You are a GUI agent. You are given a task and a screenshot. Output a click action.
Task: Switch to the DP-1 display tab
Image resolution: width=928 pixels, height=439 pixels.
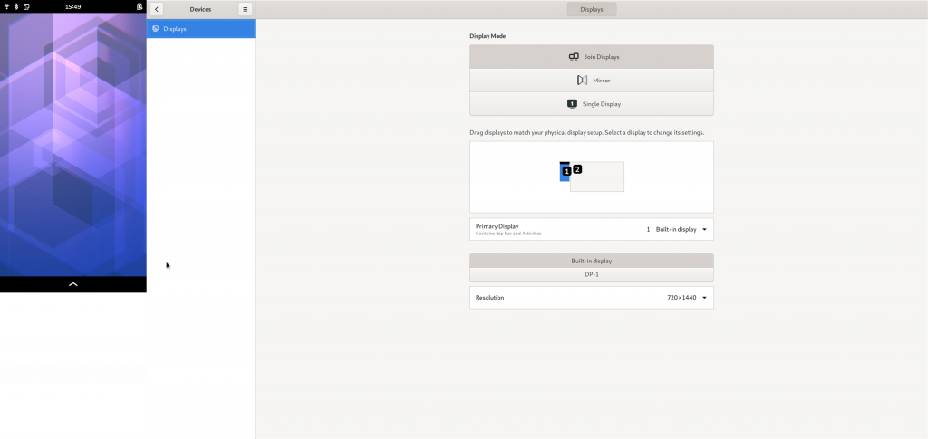pos(591,275)
